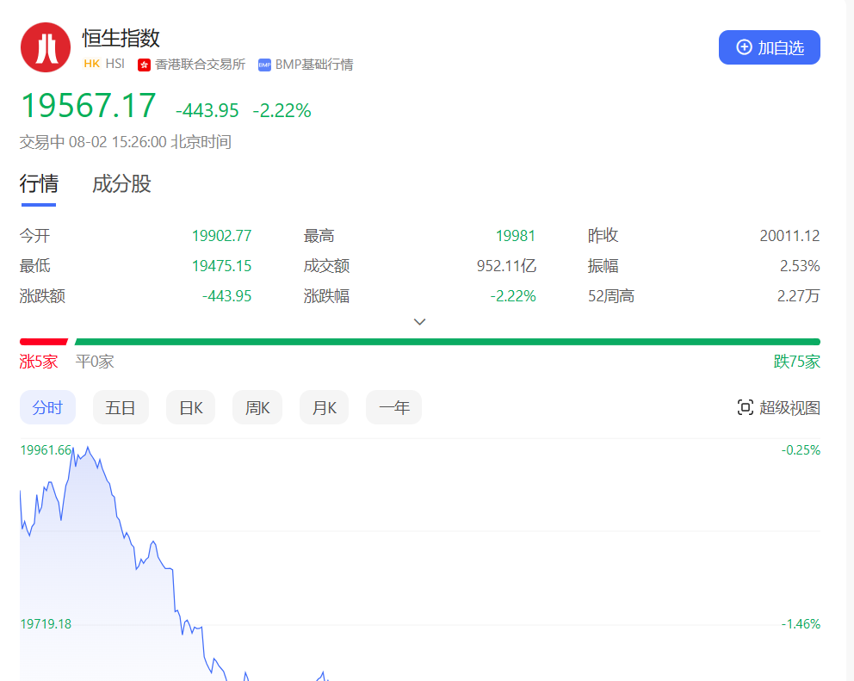This screenshot has width=854, height=681.
Task: Click the red rising-stocks bar segment
Action: coord(44,342)
